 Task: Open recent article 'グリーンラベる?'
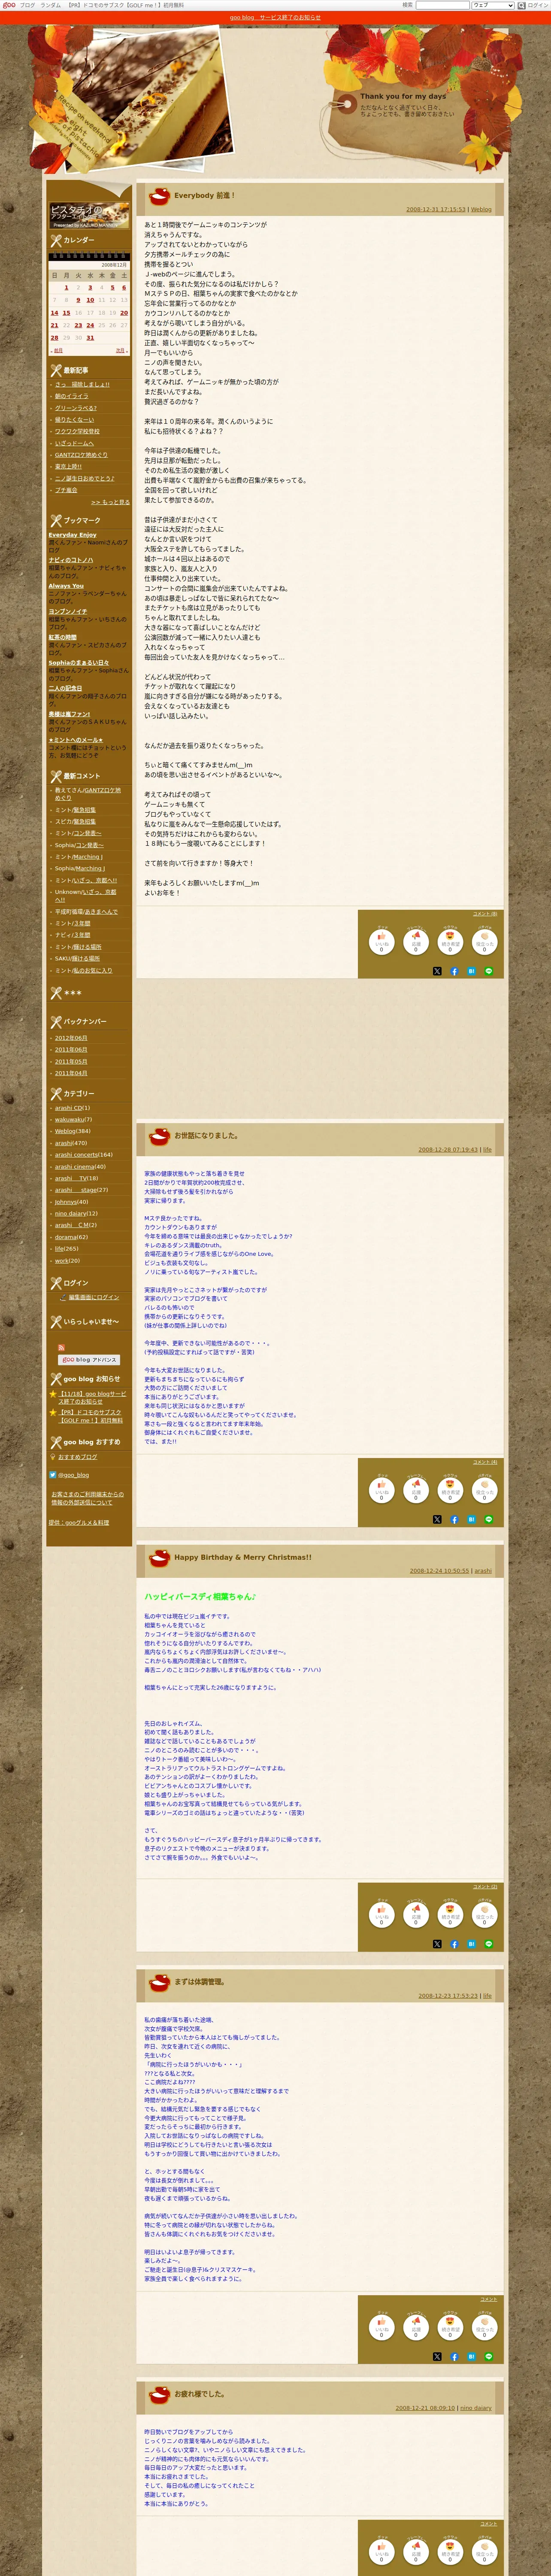[76, 408]
